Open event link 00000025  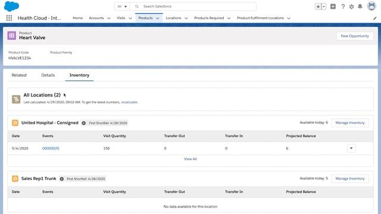click(51, 148)
